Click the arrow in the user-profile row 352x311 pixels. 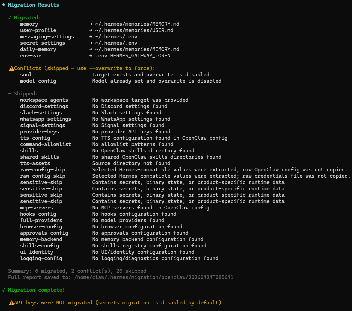click(91, 30)
